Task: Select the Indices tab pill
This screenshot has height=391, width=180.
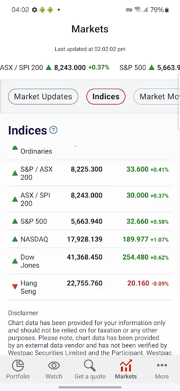Action: (106, 96)
